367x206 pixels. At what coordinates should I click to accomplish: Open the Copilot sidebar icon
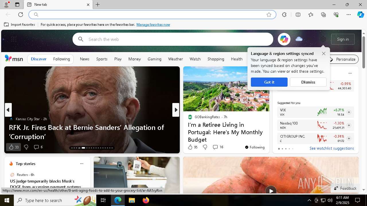(x=361, y=15)
